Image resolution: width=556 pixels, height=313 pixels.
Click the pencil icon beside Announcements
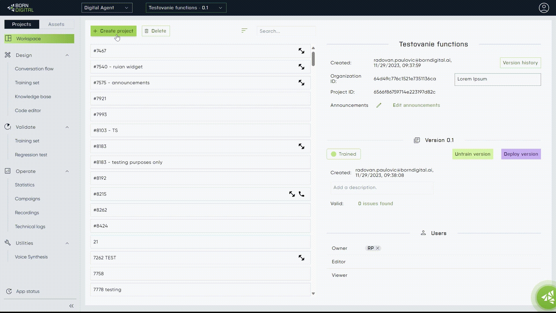(379, 105)
